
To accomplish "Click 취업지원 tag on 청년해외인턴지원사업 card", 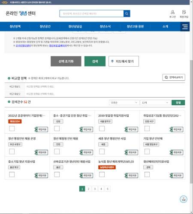I will pyautogui.click(x=176, y=175).
